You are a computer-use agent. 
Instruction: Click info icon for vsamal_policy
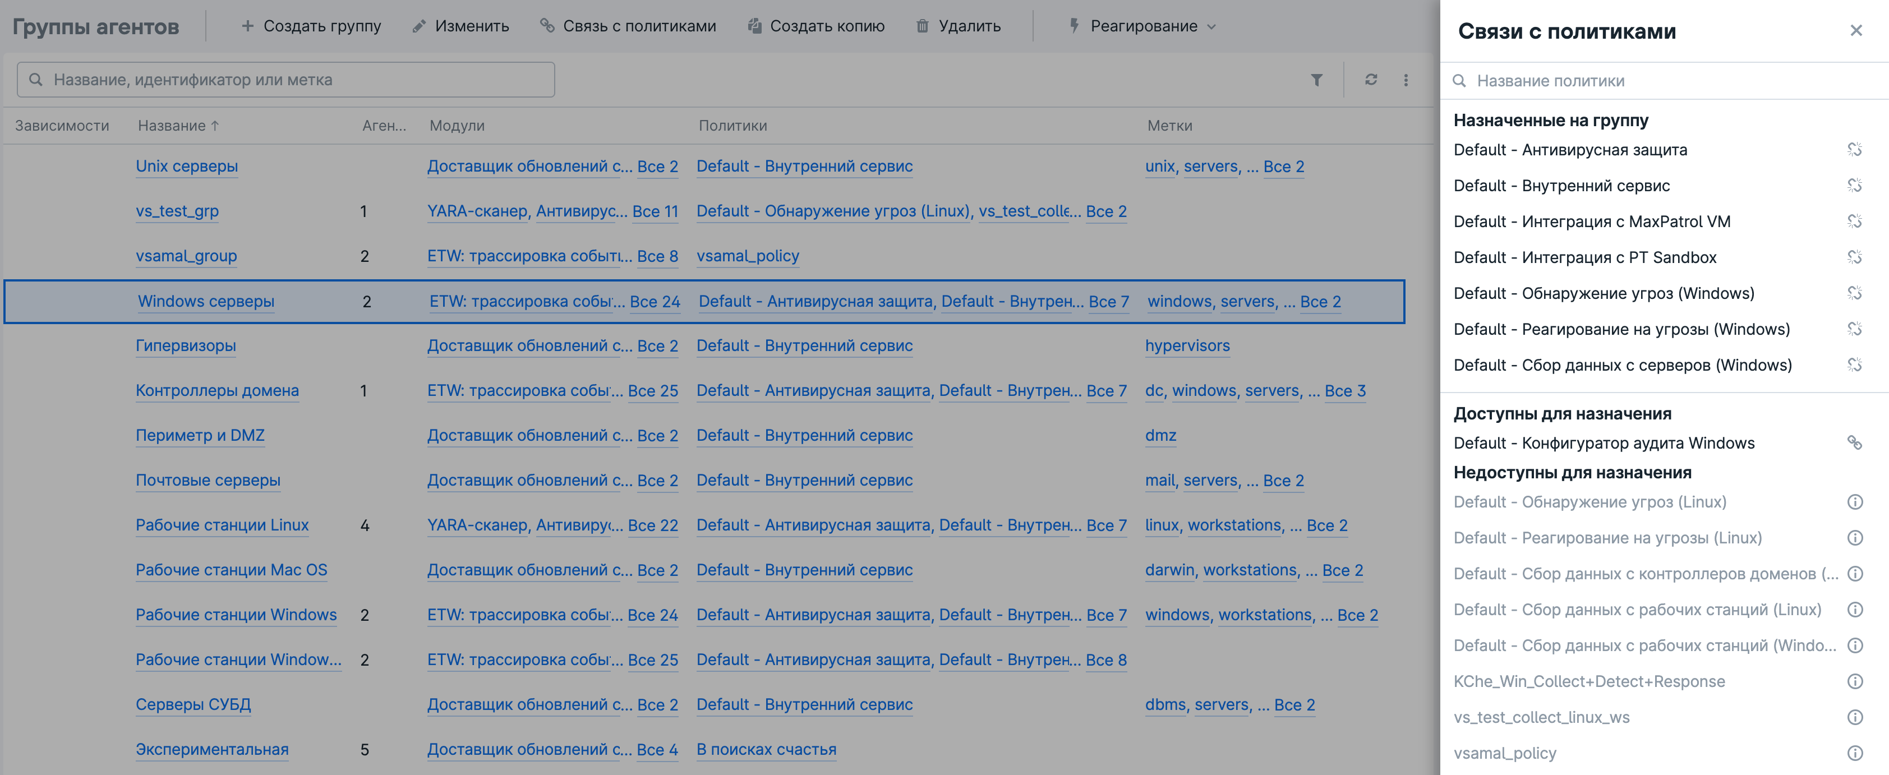(x=1855, y=753)
